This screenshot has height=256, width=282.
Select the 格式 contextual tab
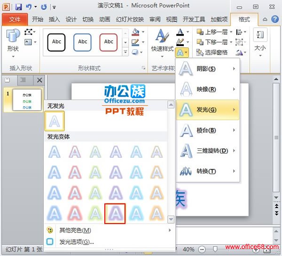[244, 19]
